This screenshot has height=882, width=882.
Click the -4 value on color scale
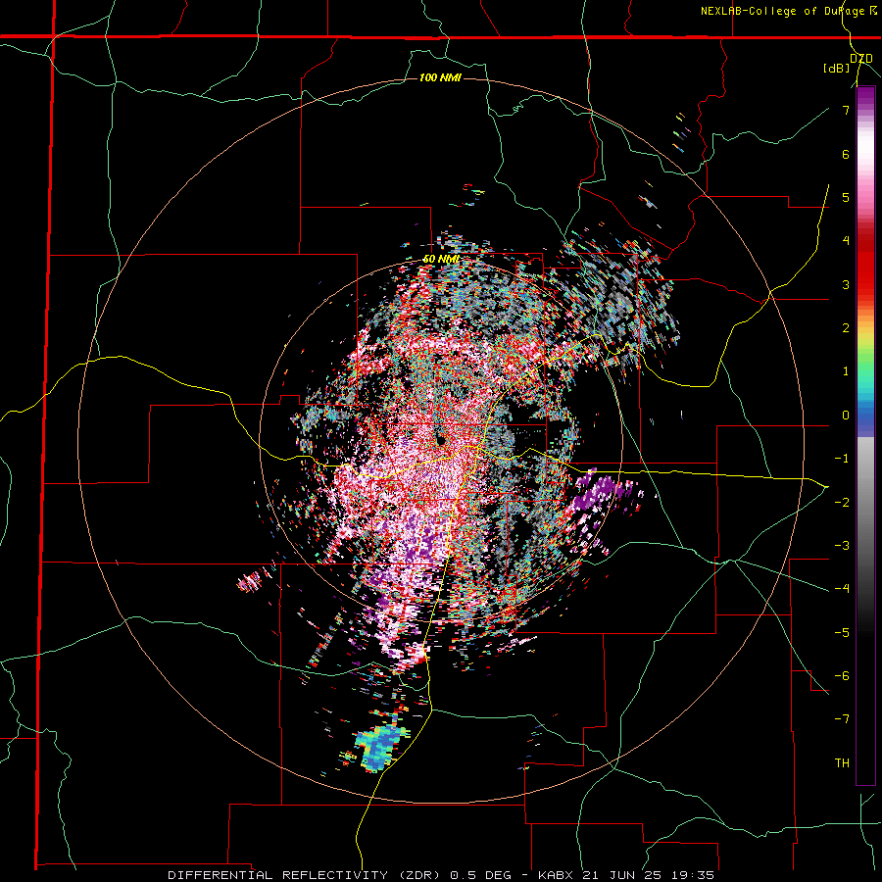pyautogui.click(x=842, y=589)
